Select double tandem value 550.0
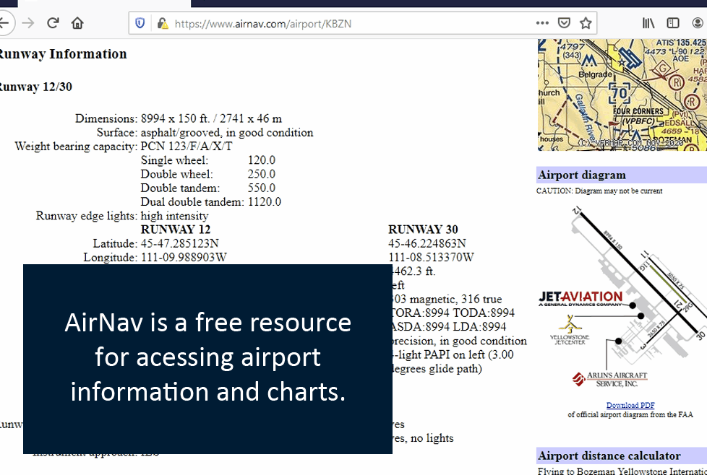 pyautogui.click(x=262, y=188)
